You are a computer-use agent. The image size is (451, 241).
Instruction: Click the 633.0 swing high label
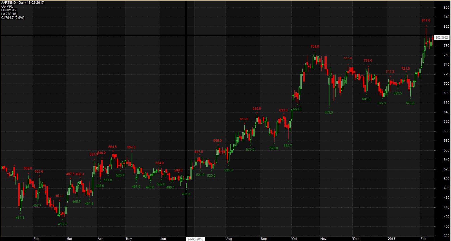click(284, 110)
